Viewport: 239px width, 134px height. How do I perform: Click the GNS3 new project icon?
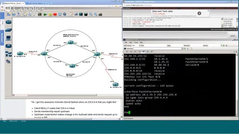click(9, 15)
